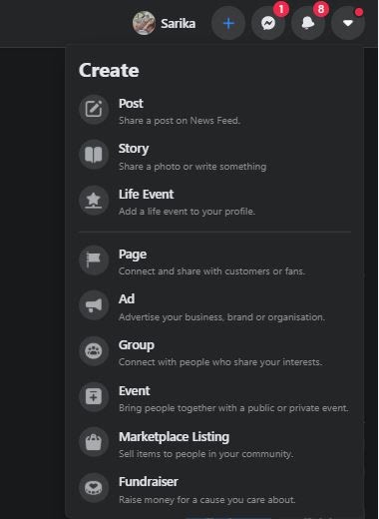
Task: Click the Event calendar plus icon
Action: [94, 396]
